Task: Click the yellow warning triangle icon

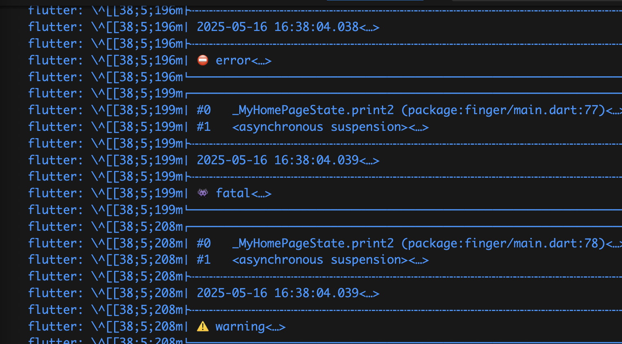Action: (x=203, y=326)
